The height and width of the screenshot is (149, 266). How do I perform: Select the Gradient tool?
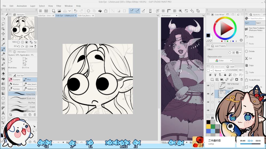coord(3,93)
